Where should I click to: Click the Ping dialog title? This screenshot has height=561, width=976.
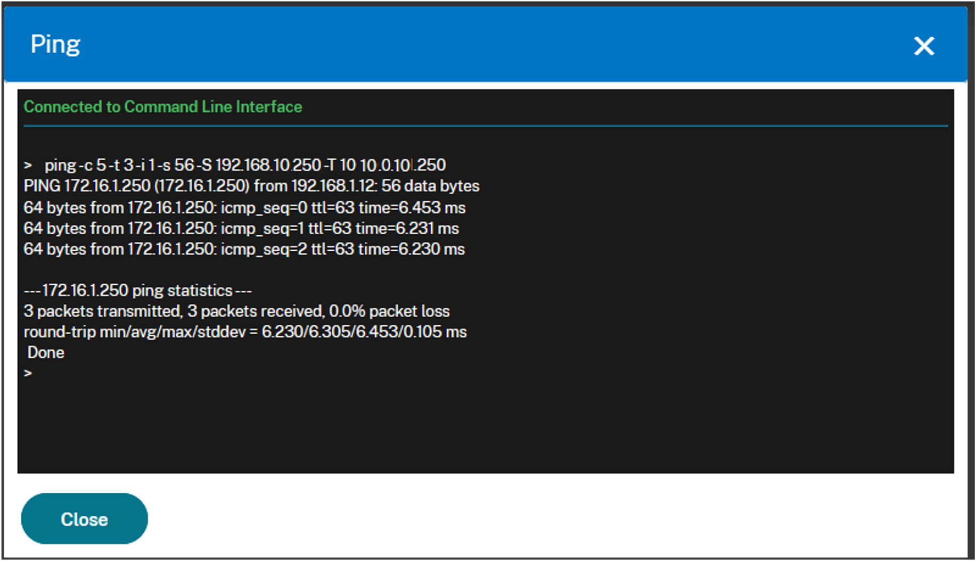(55, 45)
